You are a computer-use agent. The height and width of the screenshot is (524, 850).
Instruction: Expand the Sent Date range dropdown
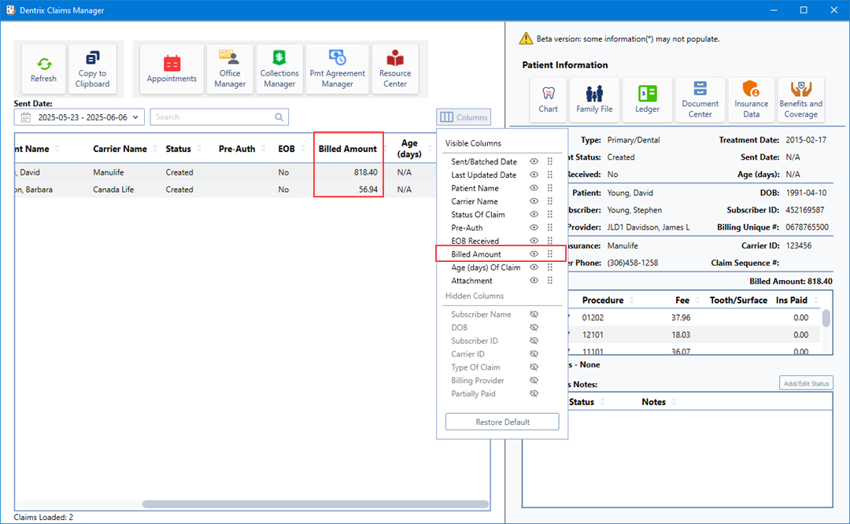[137, 117]
